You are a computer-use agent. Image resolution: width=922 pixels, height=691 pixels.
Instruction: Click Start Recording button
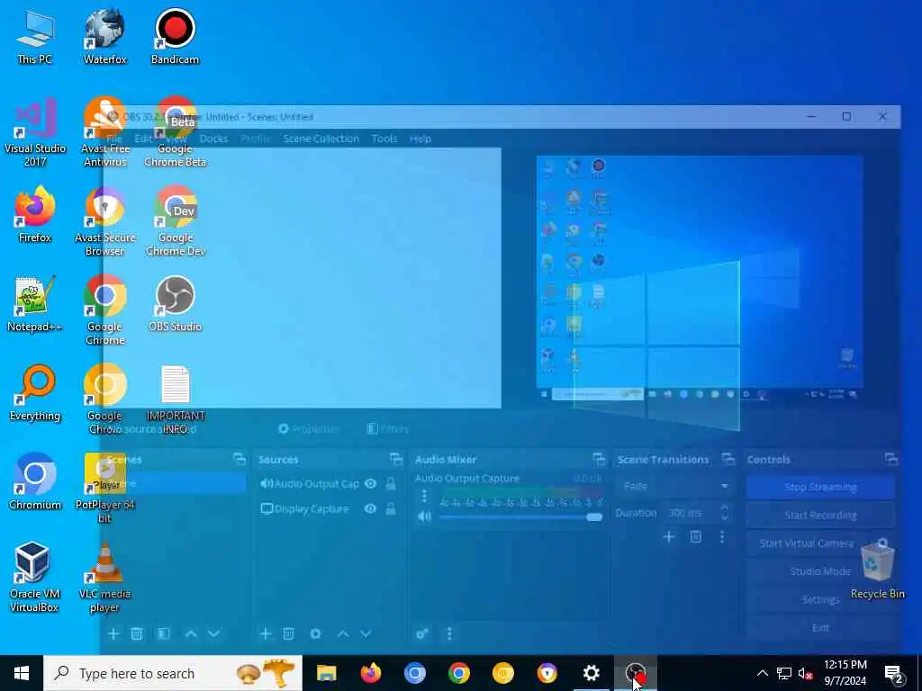(x=820, y=515)
